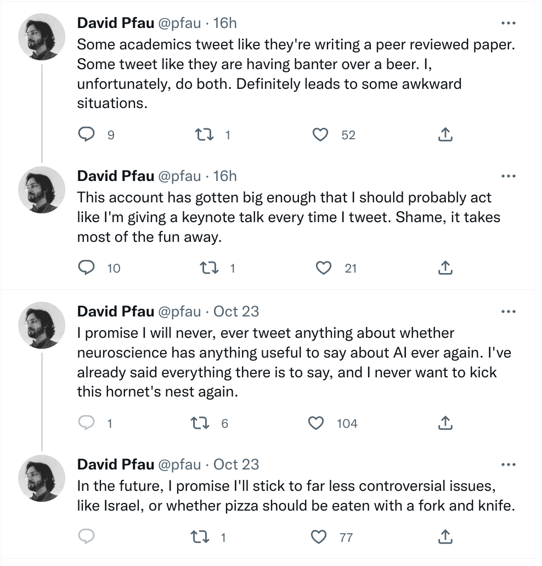
Task: Reply to the neuroscience hornet's nest tweet
Action: tap(86, 423)
